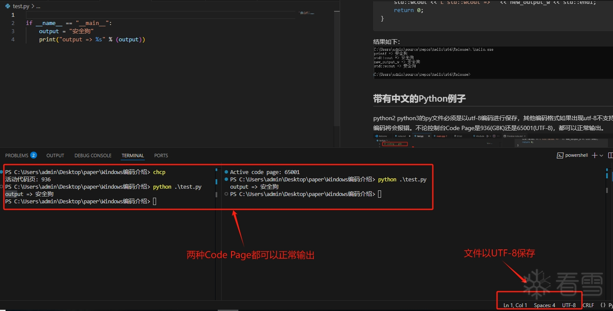Click the split terminal icon beside the launch-profile chevron
The height and width of the screenshot is (311, 613).
610,155
